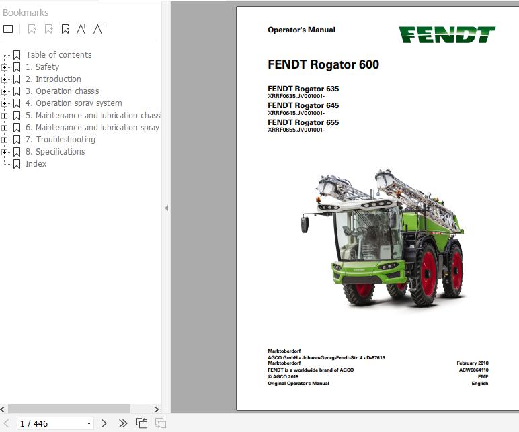519x432 pixels.
Task: Click the Rogator sprayer image on the cover
Action: pyautogui.click(x=383, y=238)
